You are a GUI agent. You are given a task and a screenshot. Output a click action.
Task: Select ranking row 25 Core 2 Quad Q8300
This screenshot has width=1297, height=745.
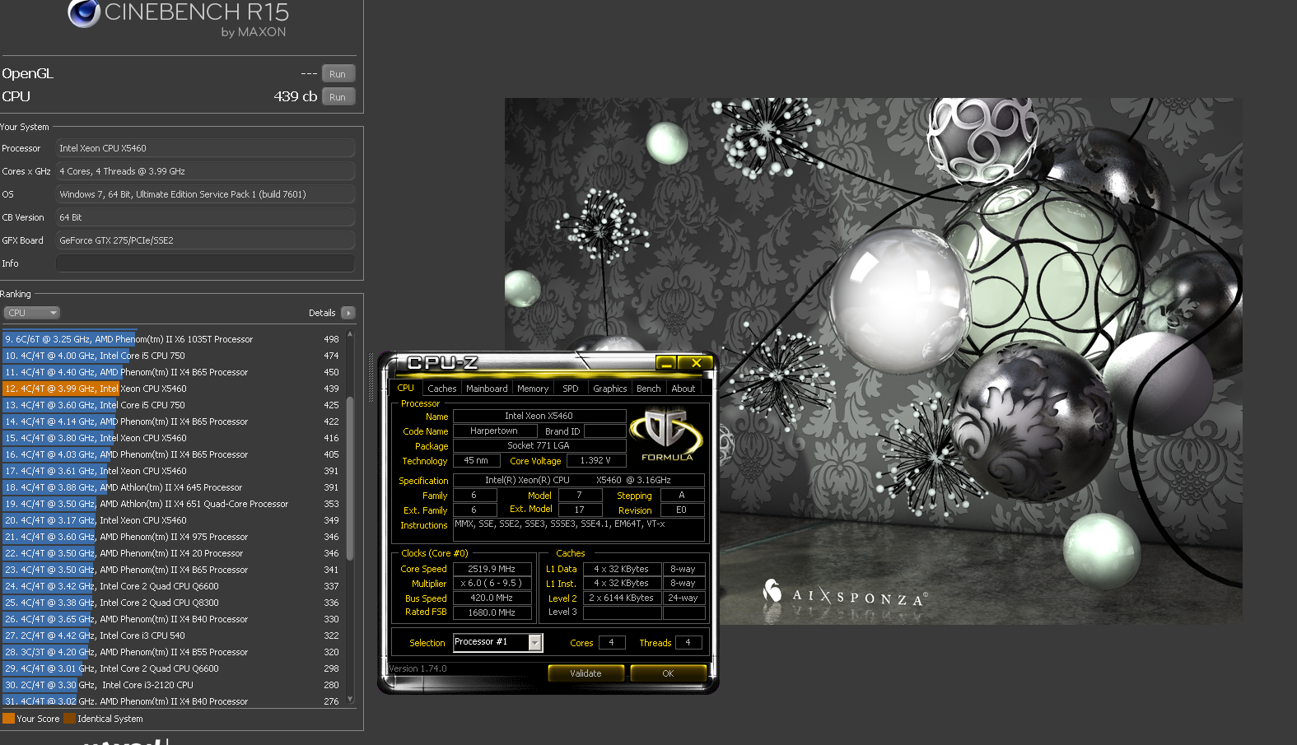tap(172, 603)
